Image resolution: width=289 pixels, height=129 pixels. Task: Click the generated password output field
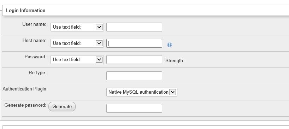pos(134,108)
